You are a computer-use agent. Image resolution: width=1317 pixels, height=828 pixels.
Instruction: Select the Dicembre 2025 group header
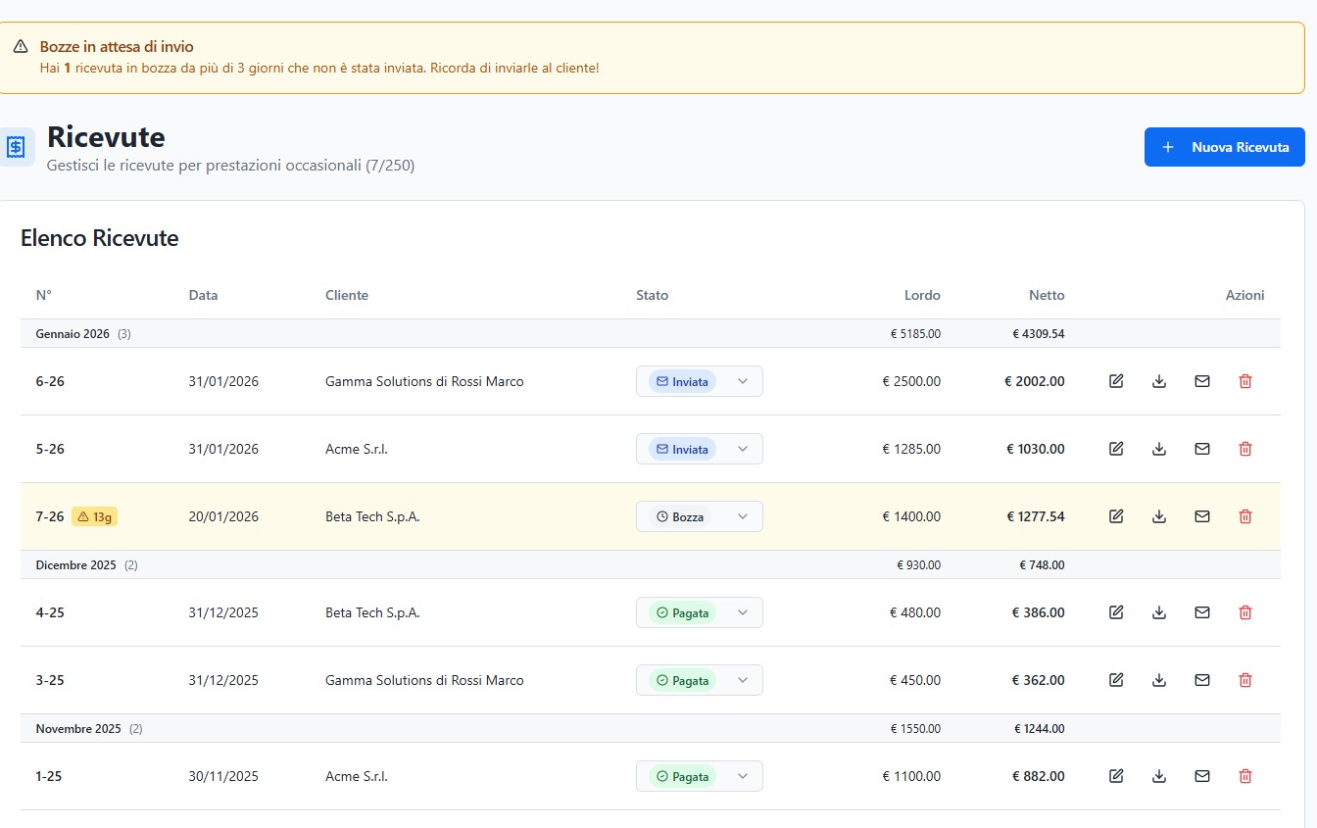coord(75,565)
